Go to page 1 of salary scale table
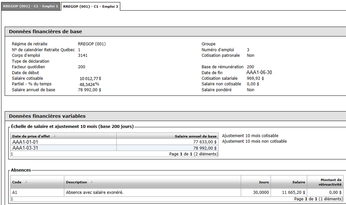Viewport: 346px width, 205px height. tap(12, 154)
